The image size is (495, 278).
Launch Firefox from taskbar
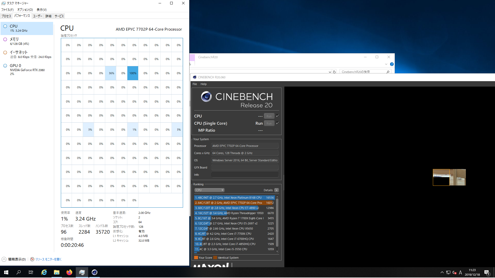(x=69, y=272)
